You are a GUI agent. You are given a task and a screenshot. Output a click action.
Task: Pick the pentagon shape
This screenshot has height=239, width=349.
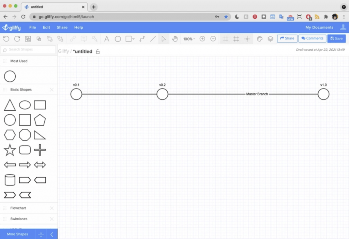pos(40,120)
